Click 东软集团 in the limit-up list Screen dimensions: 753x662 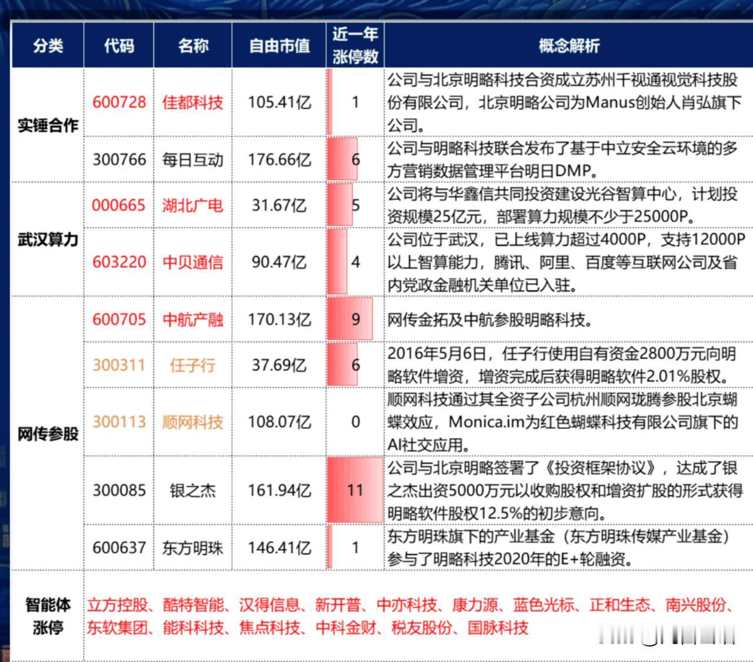[x=118, y=628]
